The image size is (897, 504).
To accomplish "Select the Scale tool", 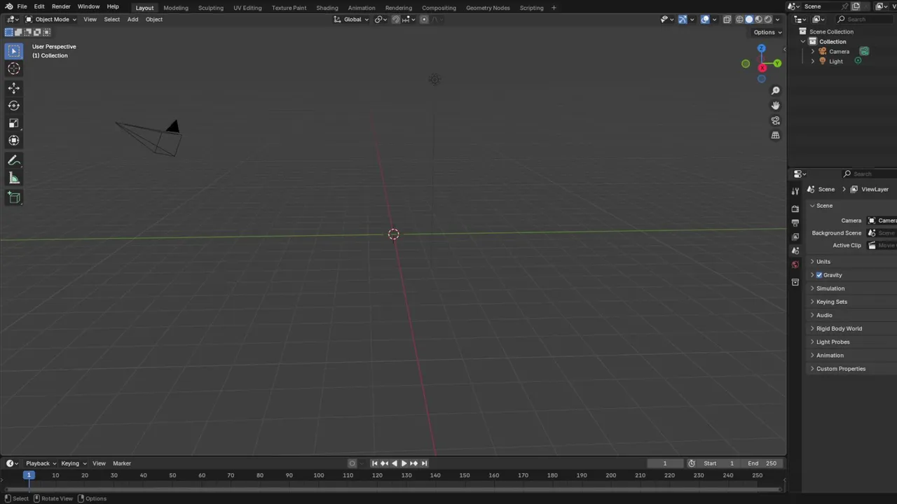I will [x=14, y=123].
